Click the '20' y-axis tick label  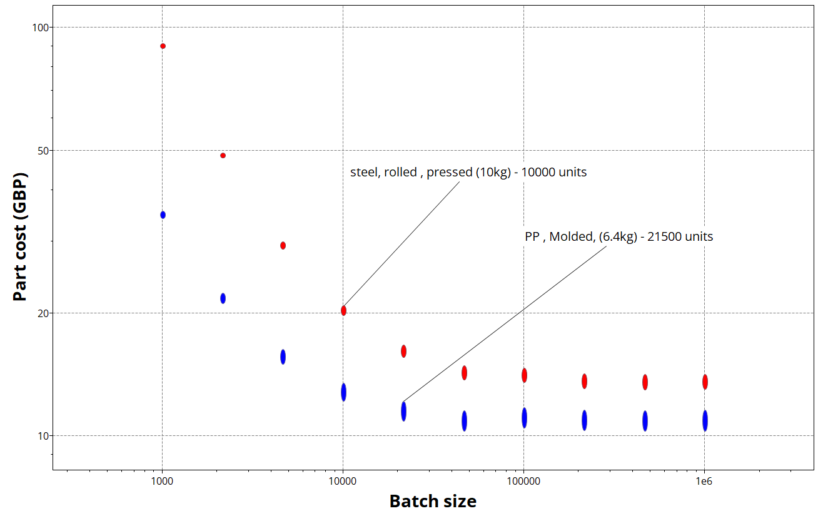(x=43, y=313)
